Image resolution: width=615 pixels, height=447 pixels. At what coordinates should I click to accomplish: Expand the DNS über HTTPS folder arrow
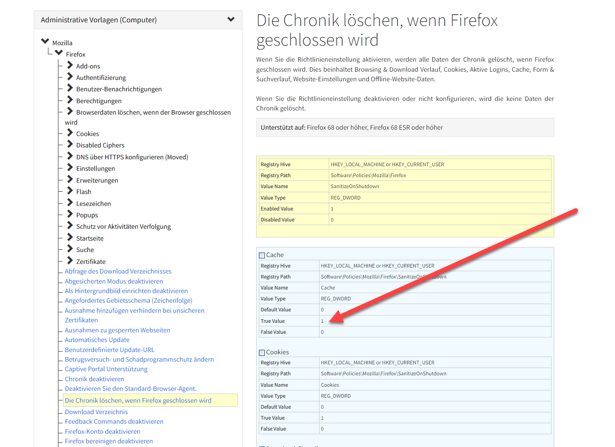[70, 156]
